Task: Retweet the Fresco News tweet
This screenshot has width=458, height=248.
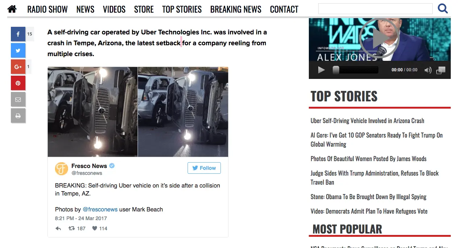Action: click(x=72, y=228)
